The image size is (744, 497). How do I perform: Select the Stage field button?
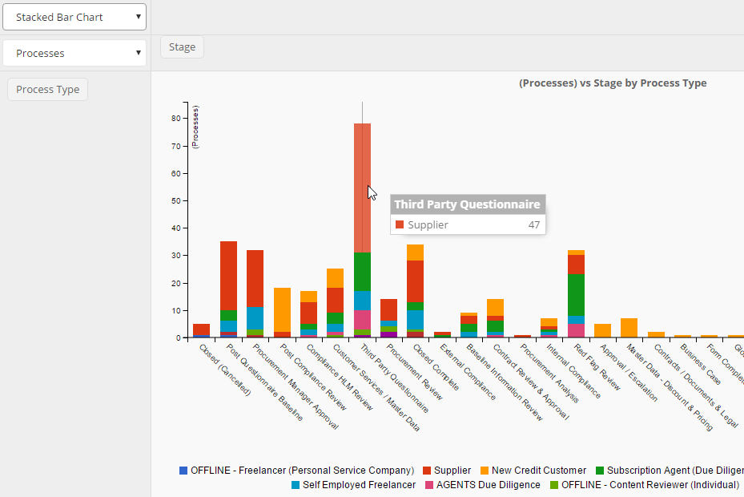point(183,47)
